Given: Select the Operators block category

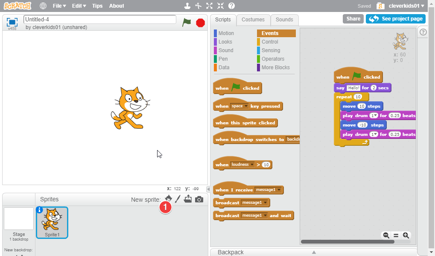Looking at the screenshot, I should click(x=273, y=59).
